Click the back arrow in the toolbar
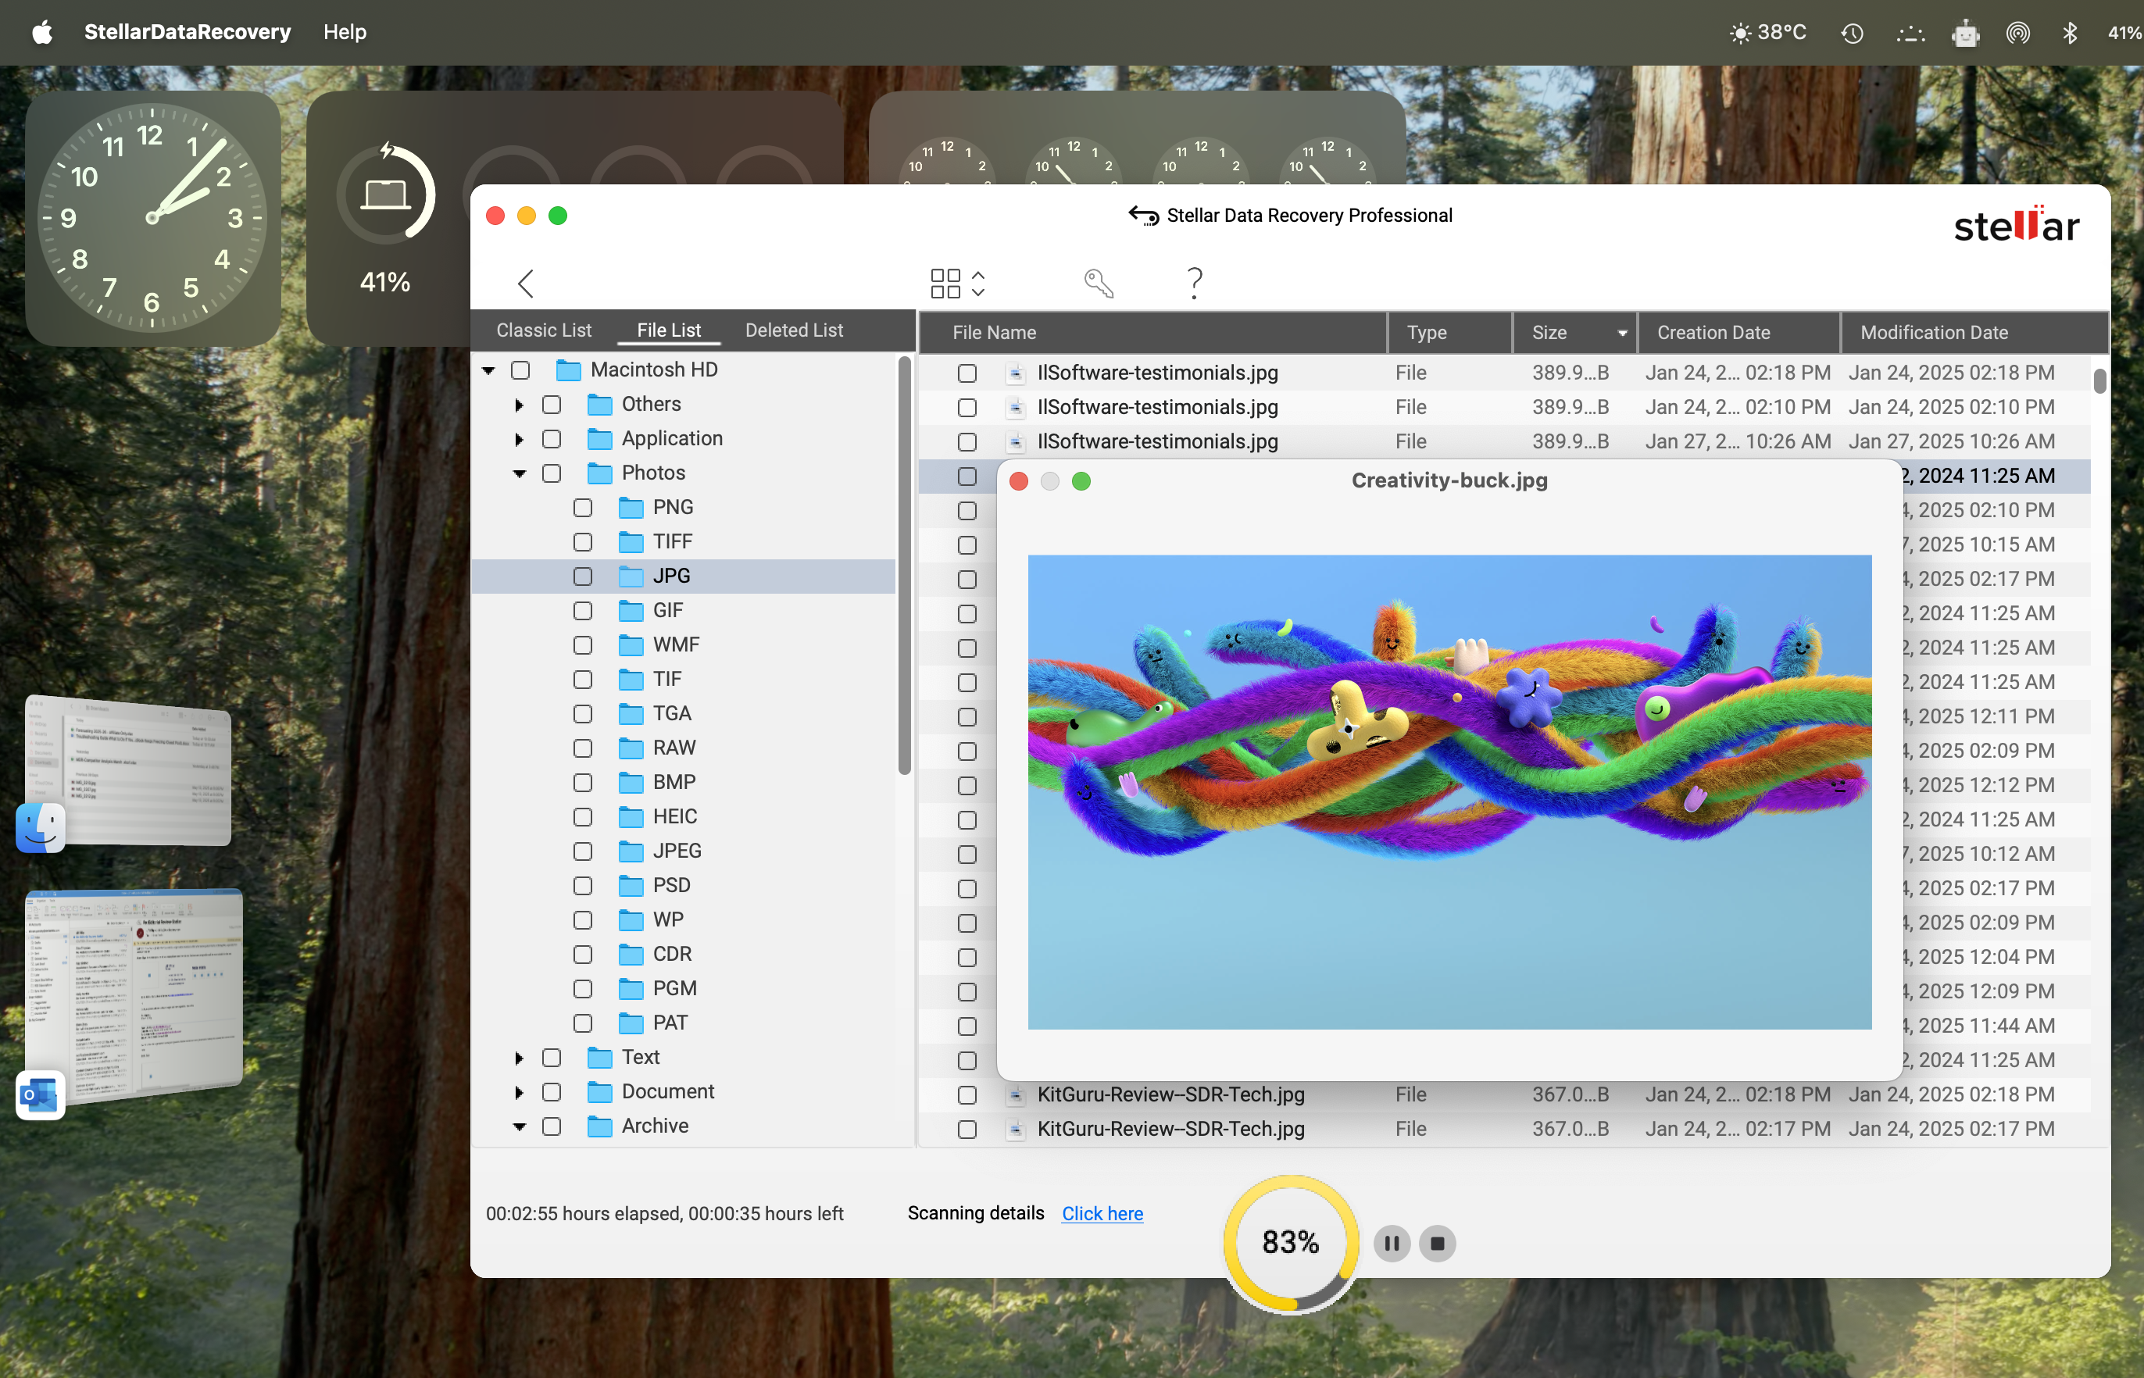The width and height of the screenshot is (2144, 1378). [x=526, y=284]
